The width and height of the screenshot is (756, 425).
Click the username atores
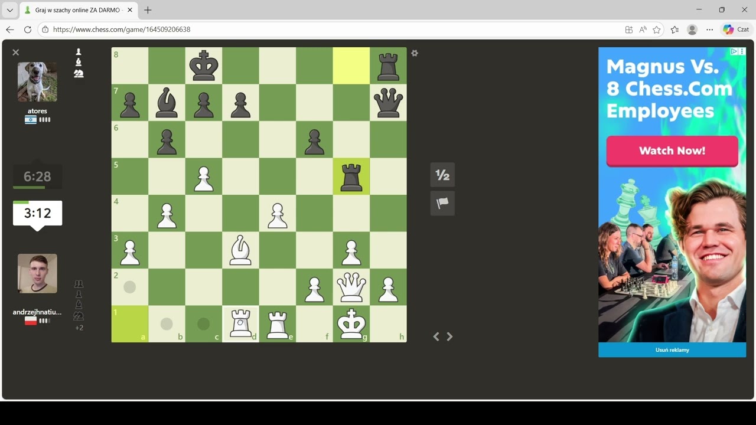(x=37, y=111)
